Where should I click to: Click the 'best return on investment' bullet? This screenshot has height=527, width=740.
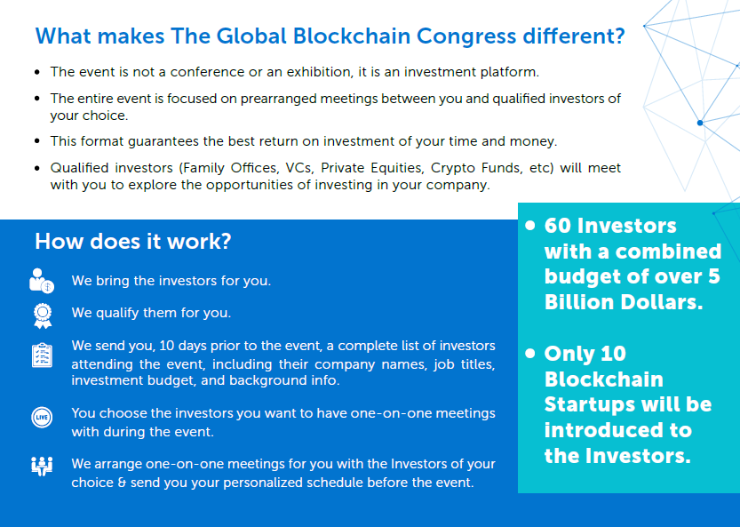click(x=304, y=141)
